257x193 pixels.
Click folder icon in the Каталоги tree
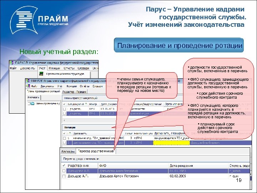32,104
